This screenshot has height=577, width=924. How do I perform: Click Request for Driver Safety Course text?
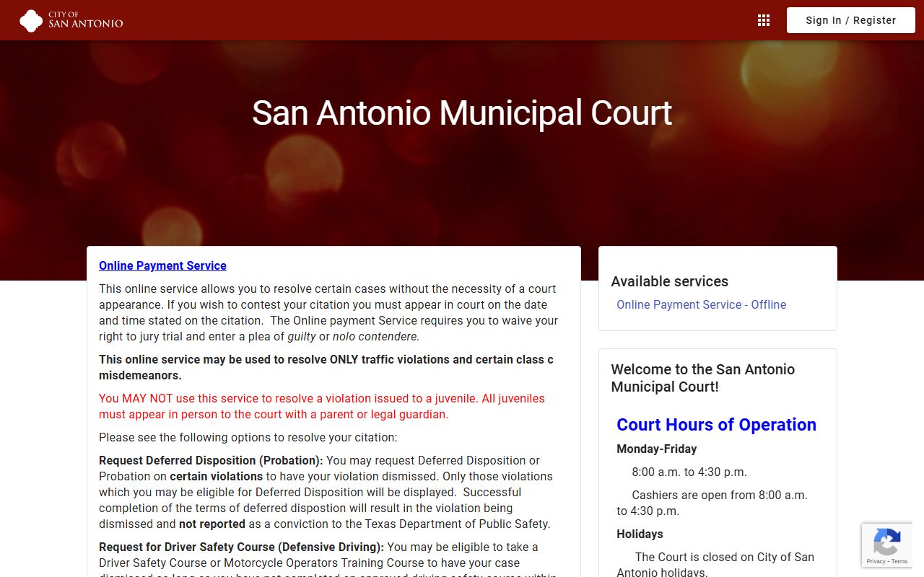[241, 547]
